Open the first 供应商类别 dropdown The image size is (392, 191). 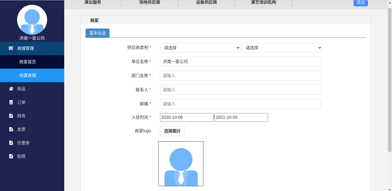coord(200,48)
